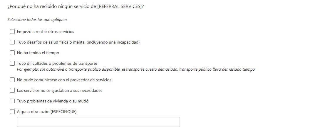This screenshot has height=131, width=313.
Task: Click the 'No ha tenido el tiempo' label text
Action: click(x=38, y=53)
